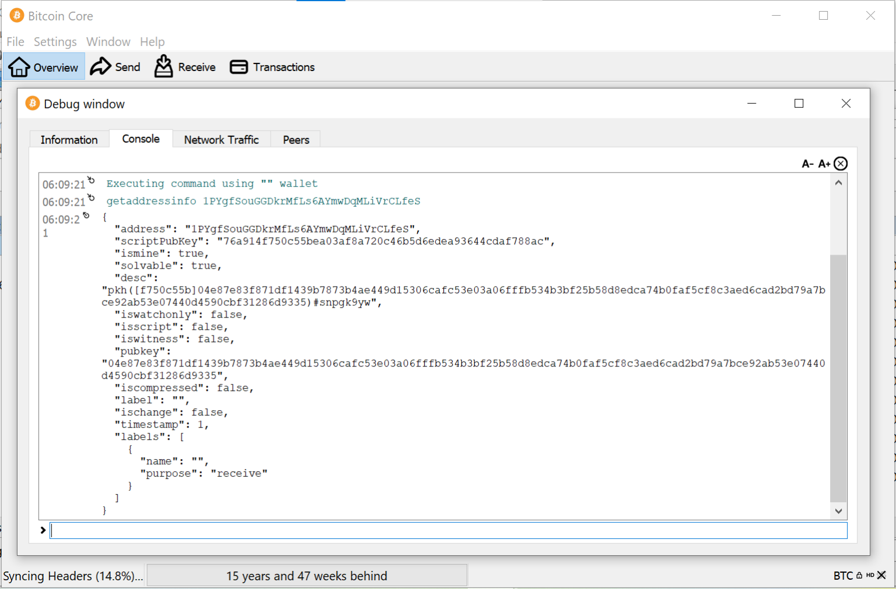The image size is (896, 589).
Task: Increase console font size with A+
Action: click(824, 164)
